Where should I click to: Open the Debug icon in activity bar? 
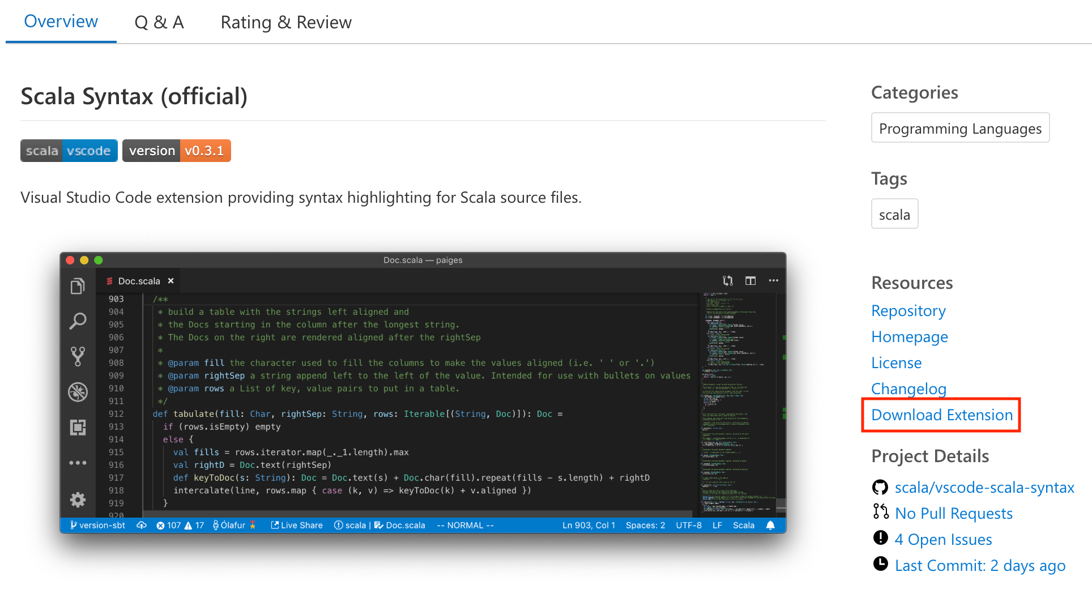[78, 392]
